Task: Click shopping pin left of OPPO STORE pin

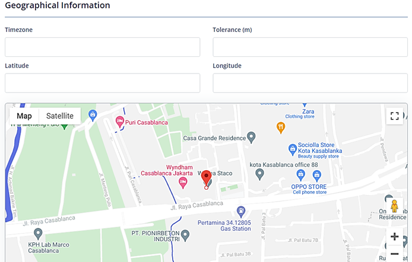Action: click(300, 175)
